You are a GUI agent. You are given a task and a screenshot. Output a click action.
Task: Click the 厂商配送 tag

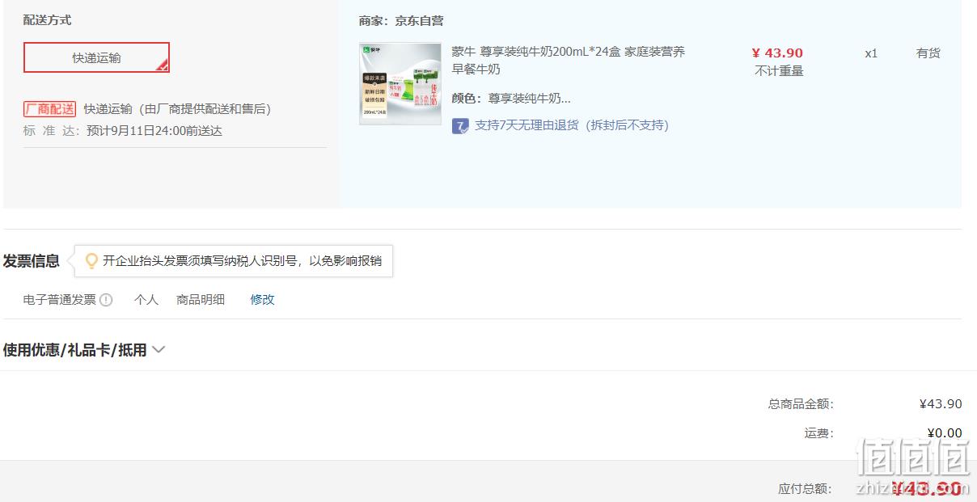49,109
